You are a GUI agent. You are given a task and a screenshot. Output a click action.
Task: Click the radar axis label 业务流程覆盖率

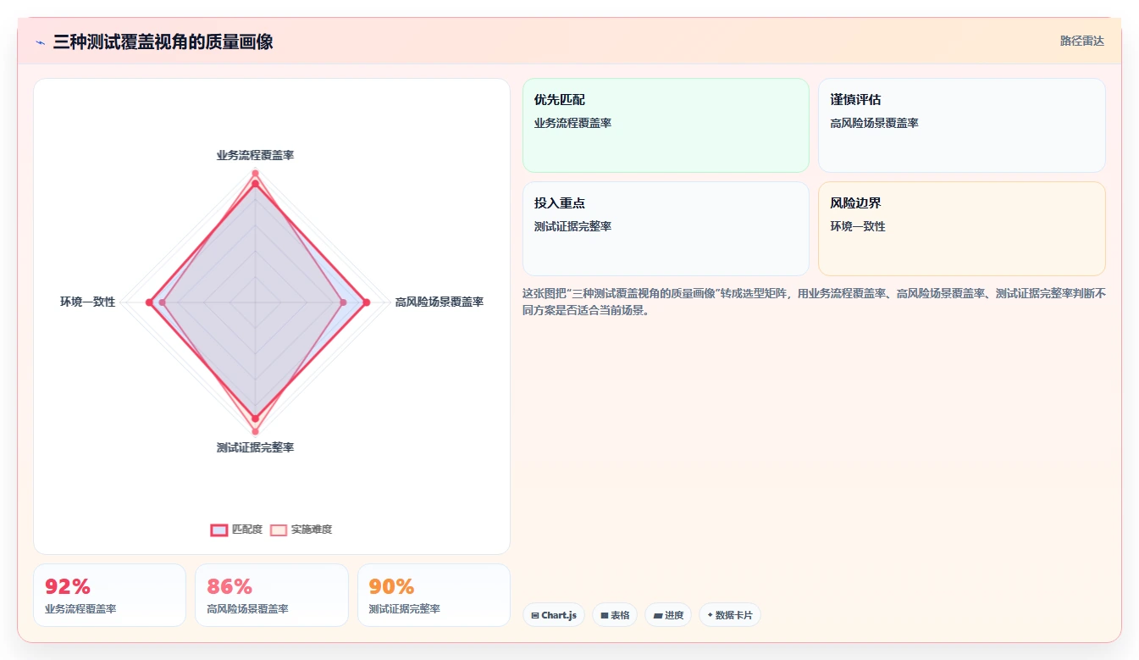255,155
